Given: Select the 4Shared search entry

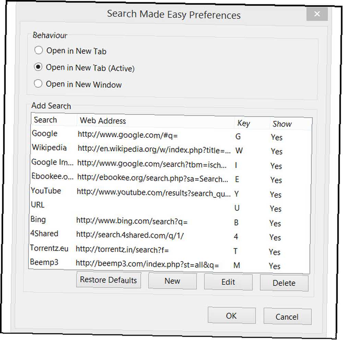Looking at the screenshot, I should click(44, 233).
